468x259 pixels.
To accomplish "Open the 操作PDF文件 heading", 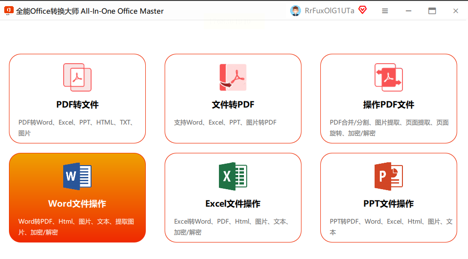I will click(x=389, y=105).
